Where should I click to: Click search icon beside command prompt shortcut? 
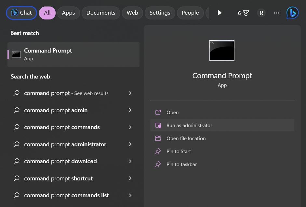coord(17,178)
